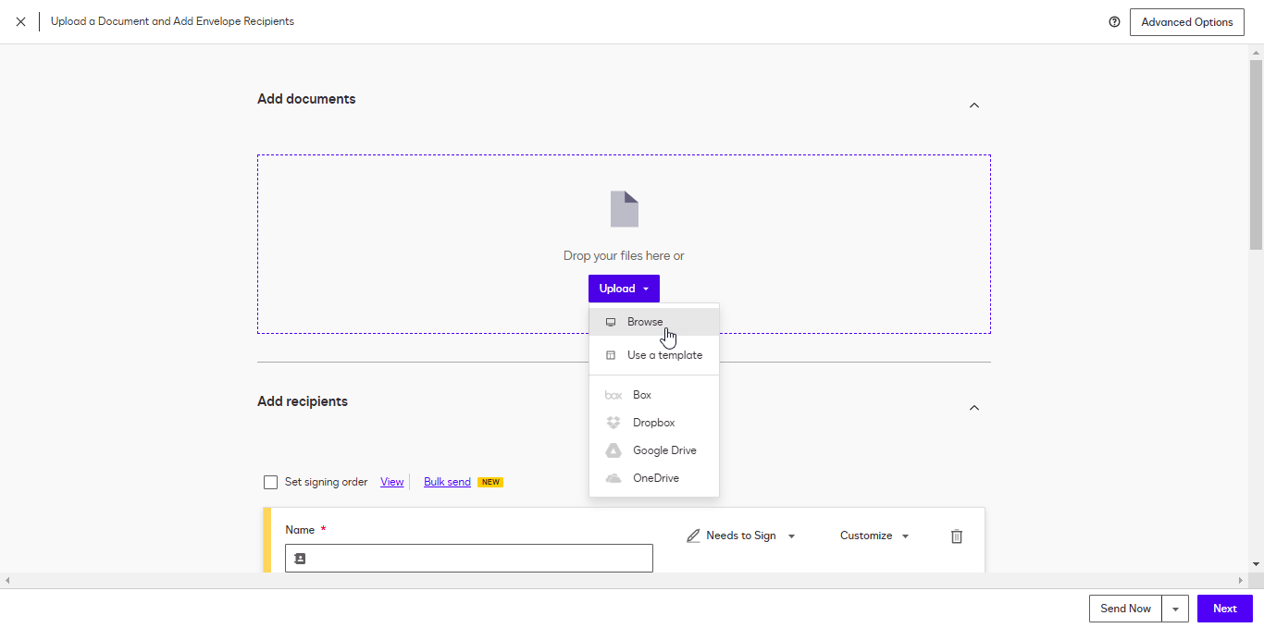This screenshot has width=1264, height=628.
Task: Choose Browse from the upload menu
Action: click(x=654, y=322)
